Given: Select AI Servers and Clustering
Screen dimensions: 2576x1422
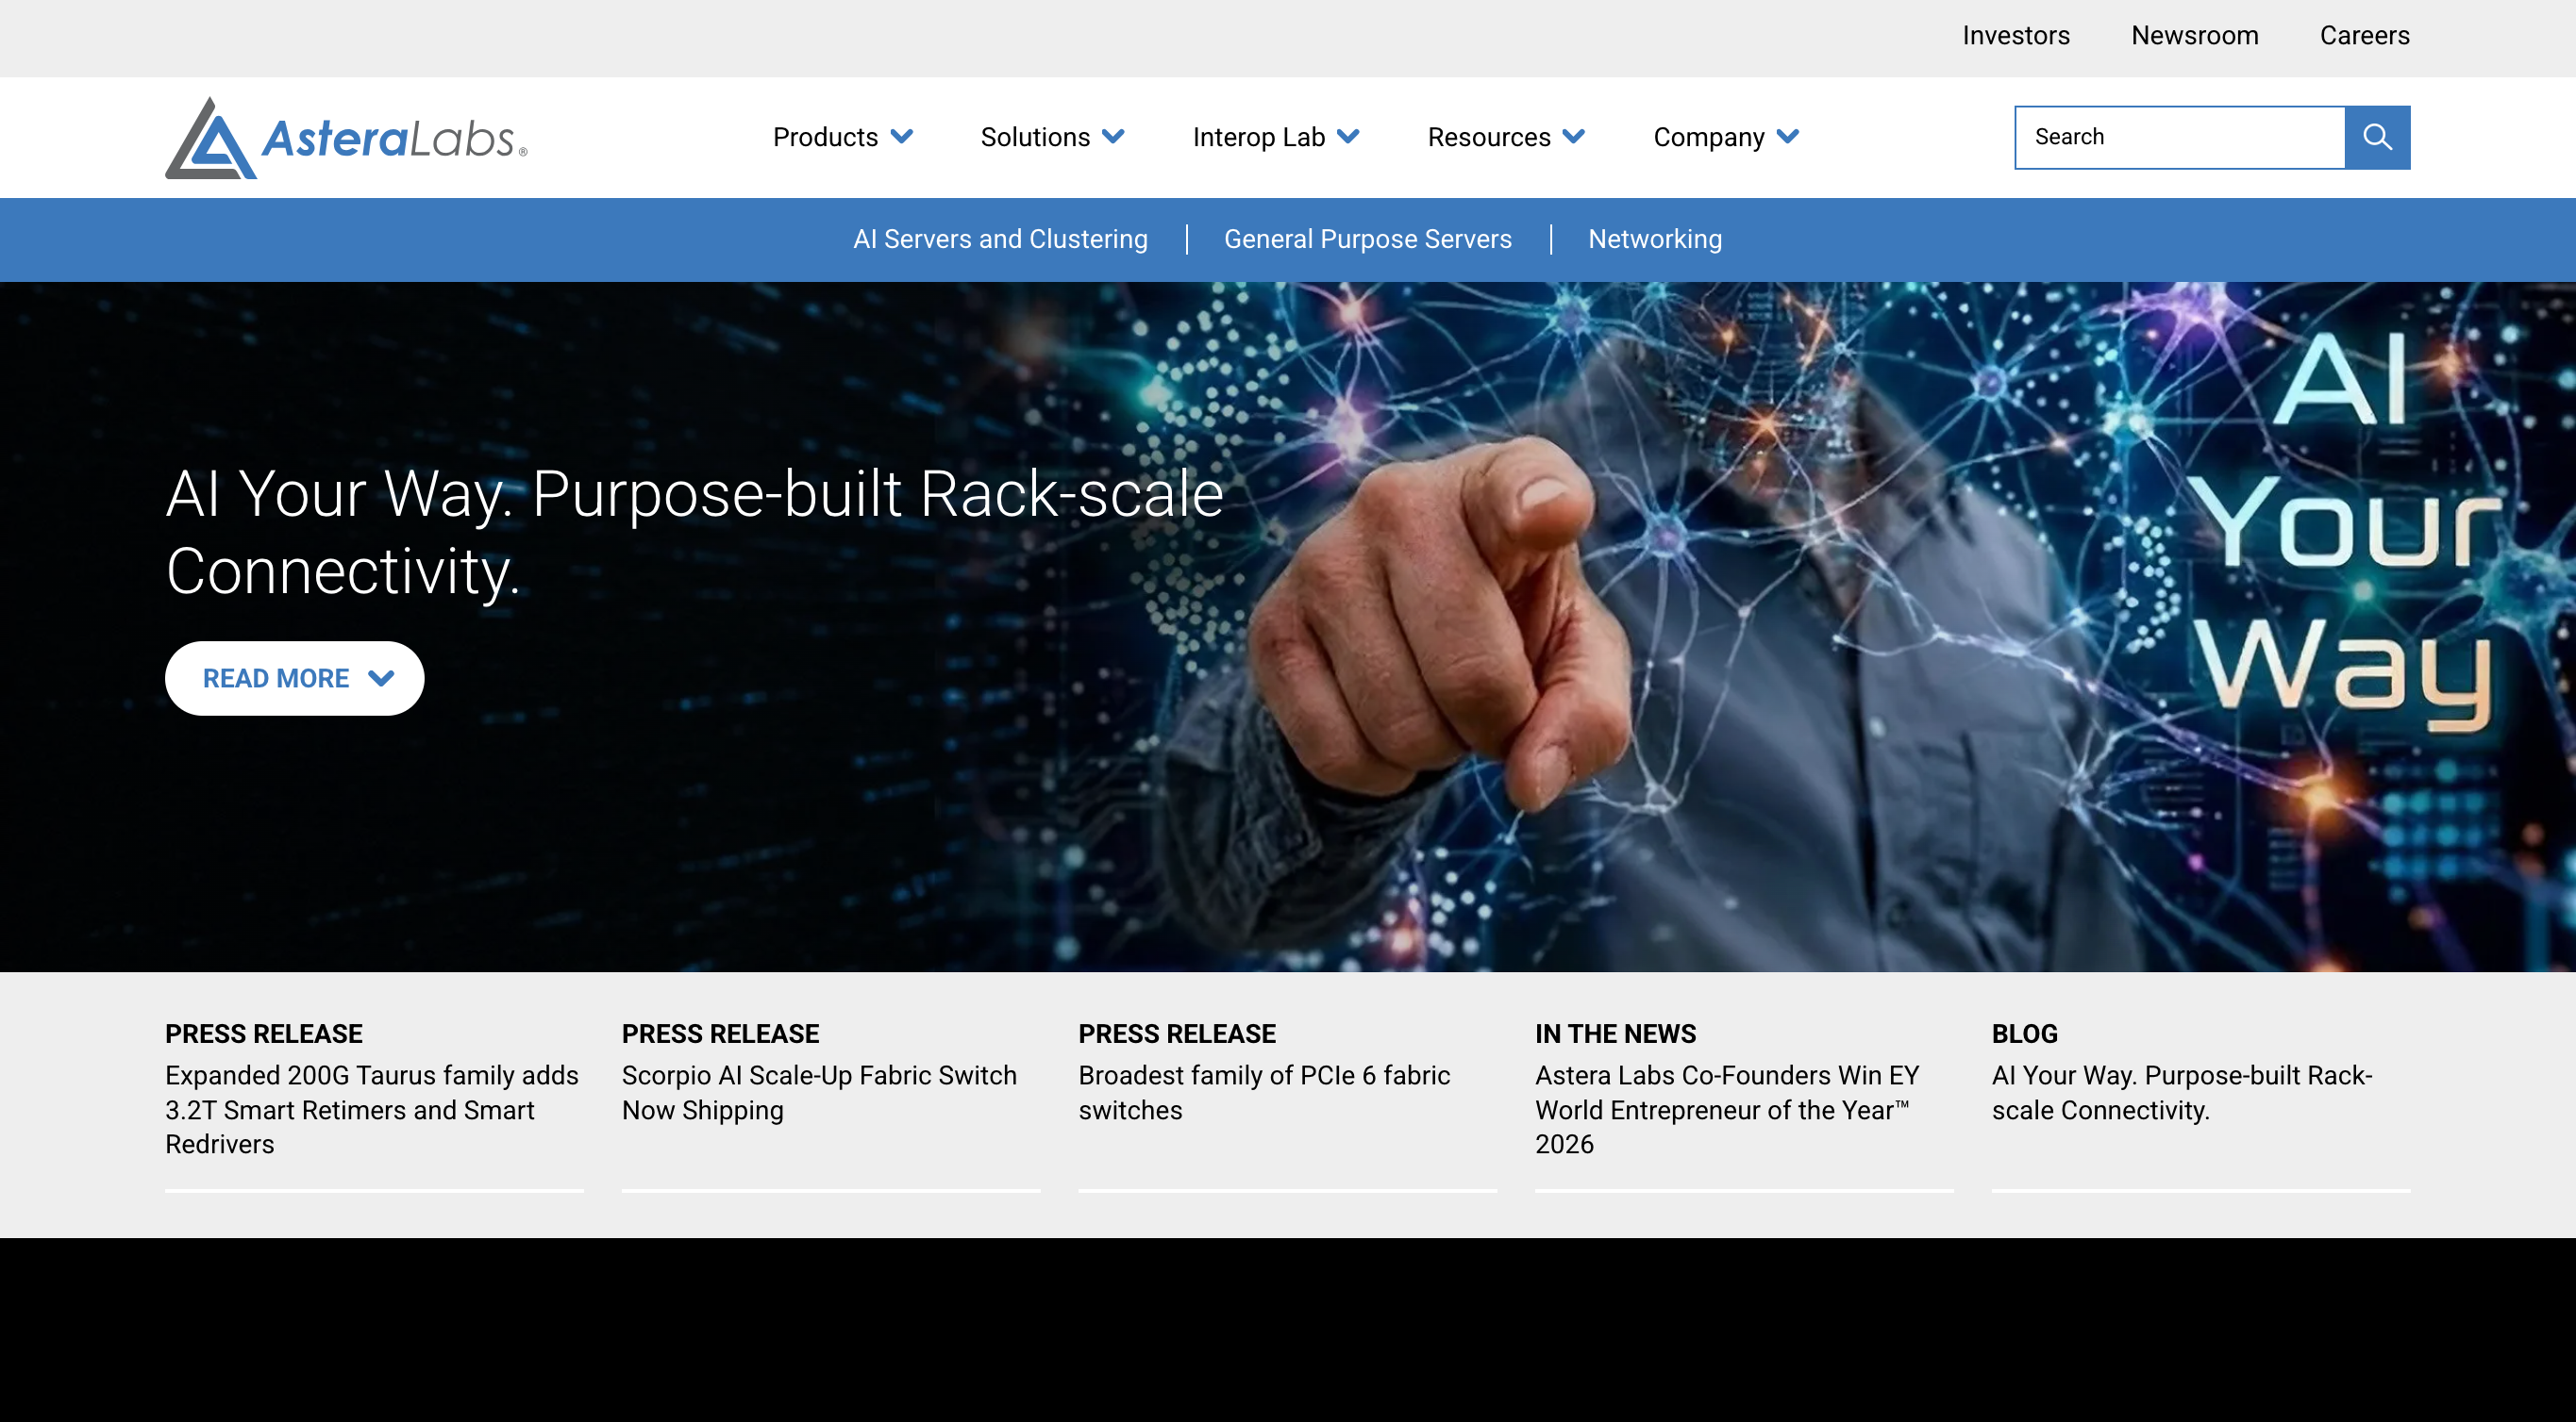Looking at the screenshot, I should point(1000,239).
